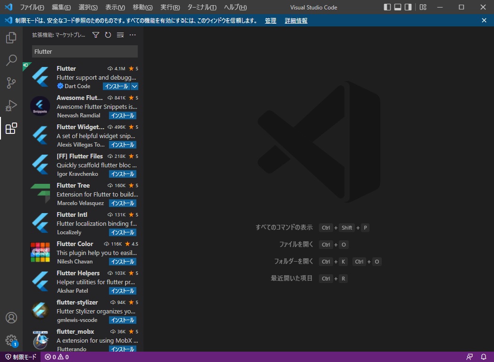This screenshot has width=494, height=362.
Task: Click the filter extensions funnel icon
Action: [96, 35]
